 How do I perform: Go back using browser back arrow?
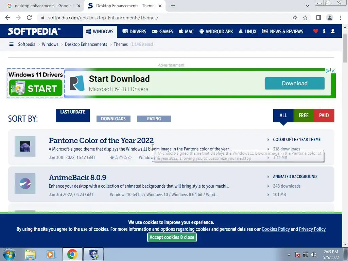coord(7,18)
